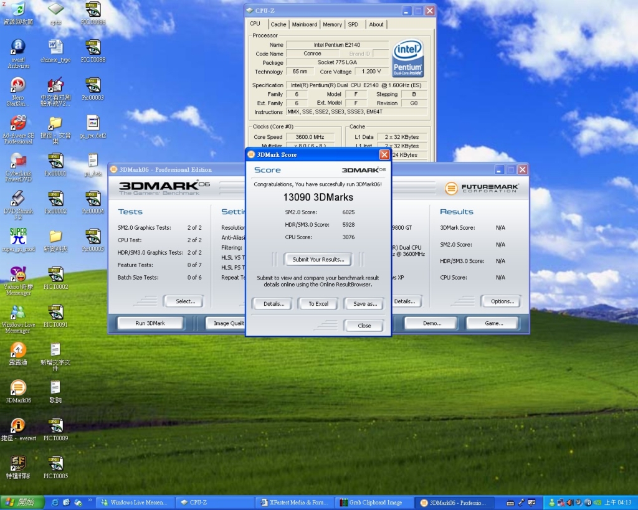The width and height of the screenshot is (638, 510).
Task: Click the system tray clock
Action: (617, 503)
